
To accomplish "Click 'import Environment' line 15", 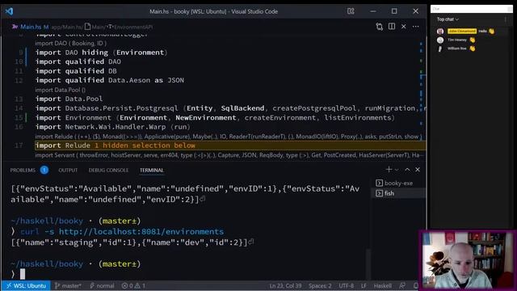I will click(215, 118).
